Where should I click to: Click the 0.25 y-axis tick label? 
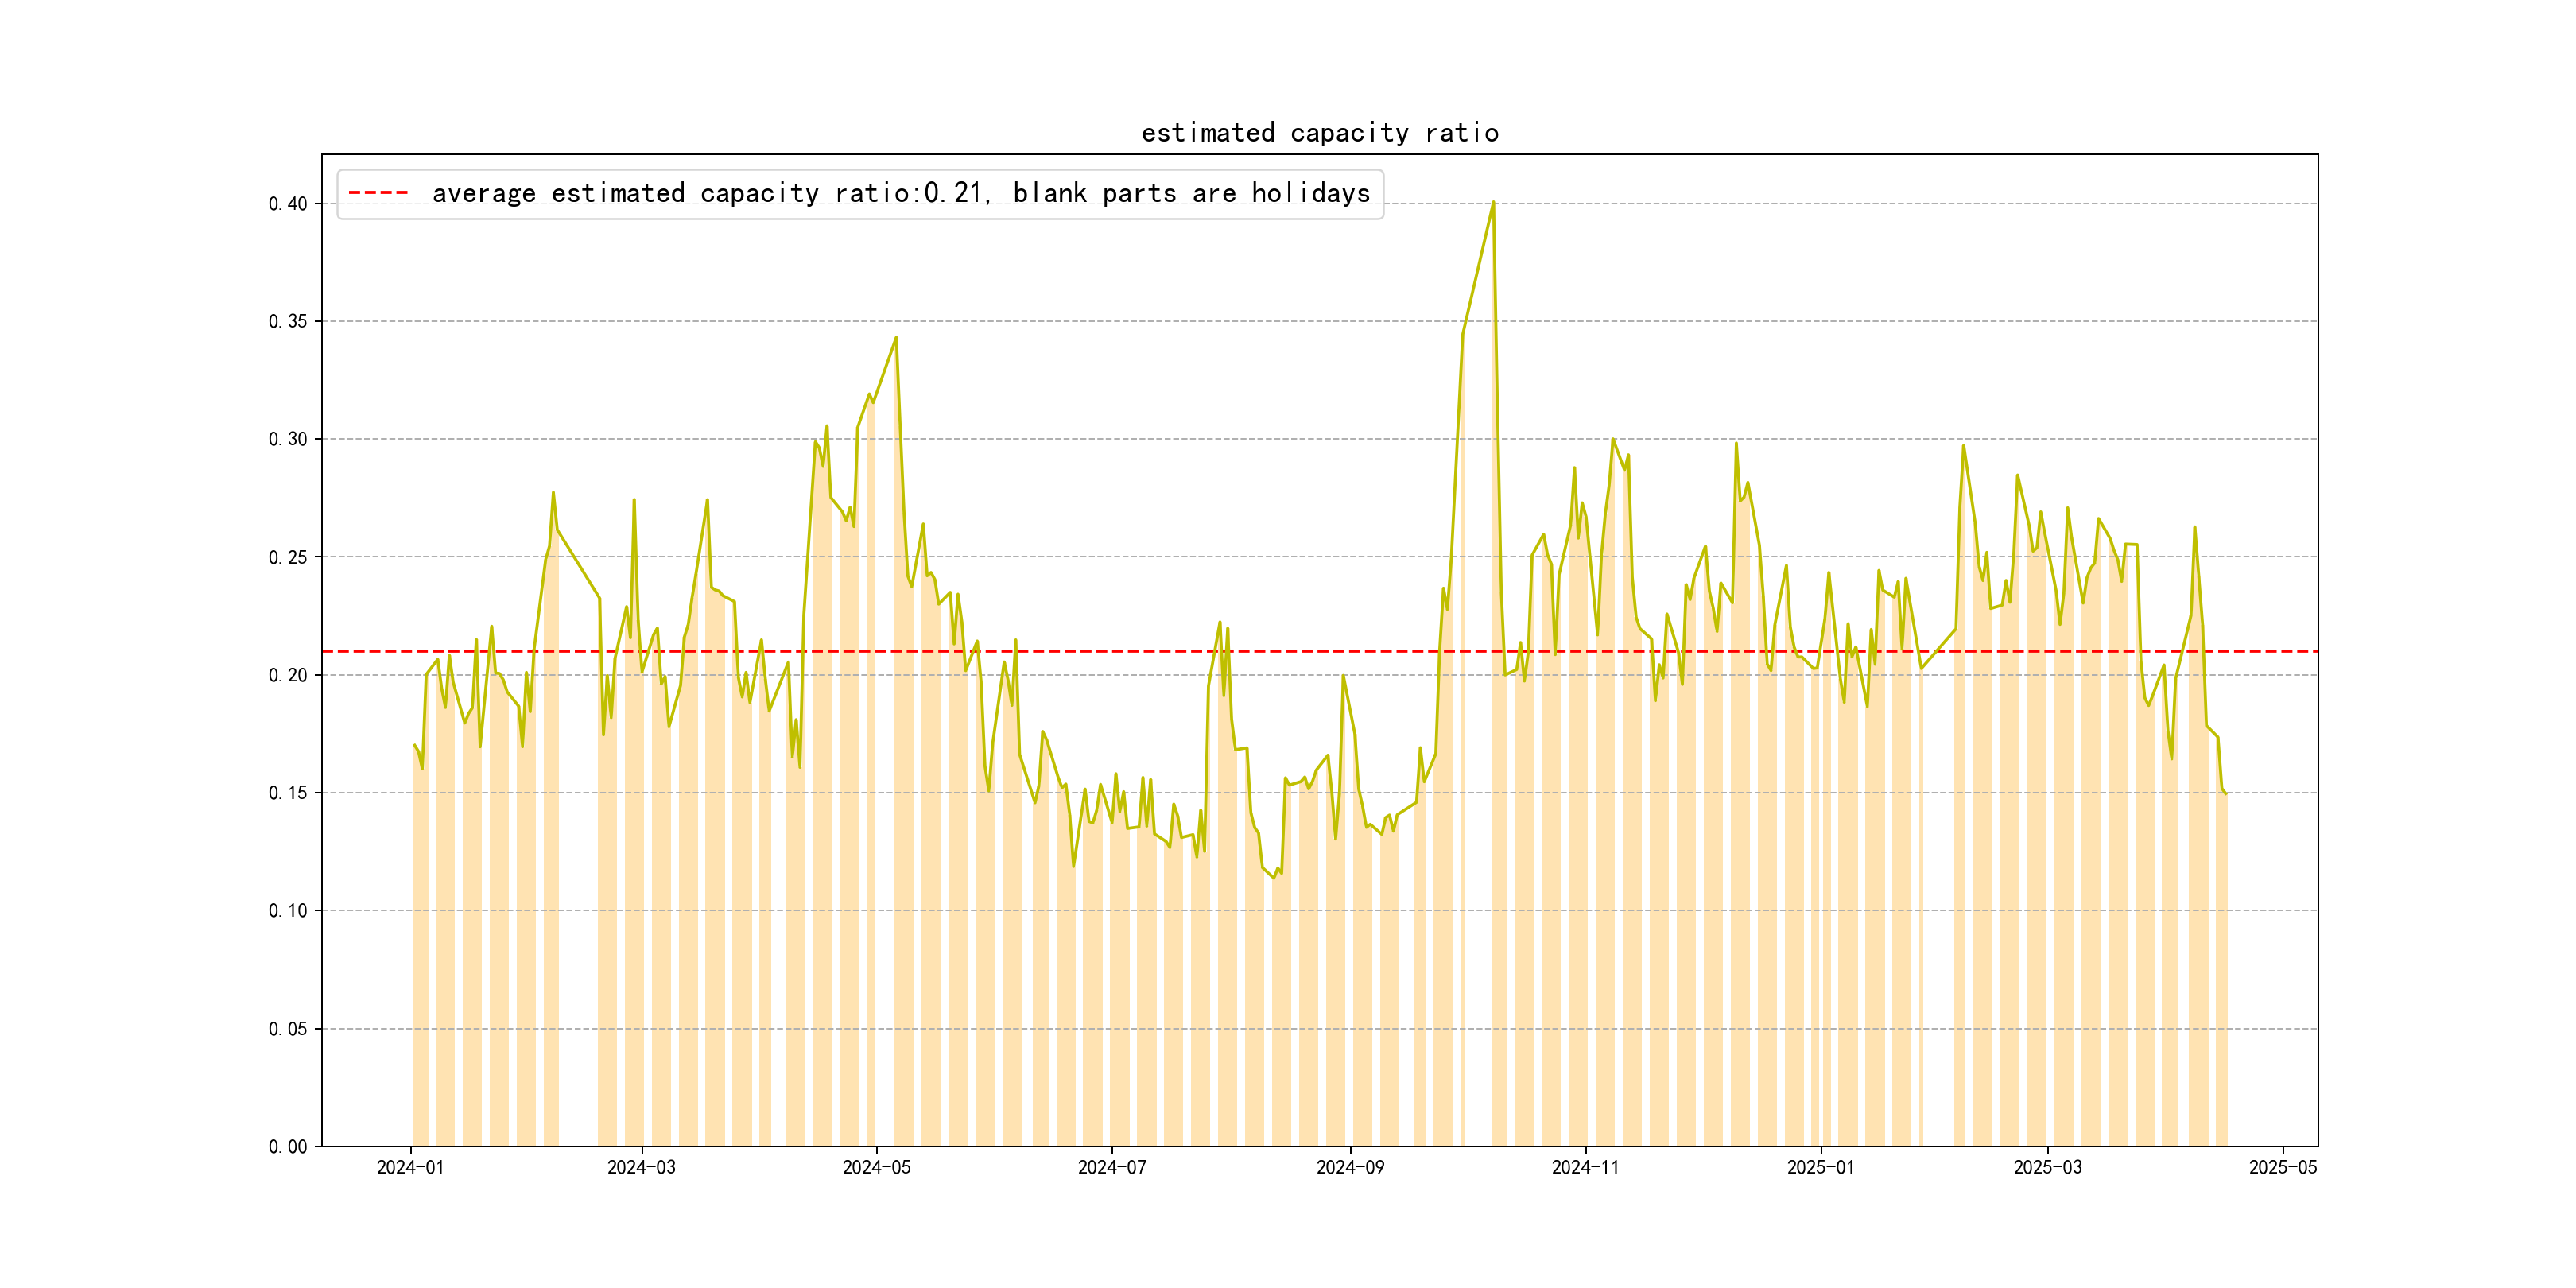click(288, 557)
